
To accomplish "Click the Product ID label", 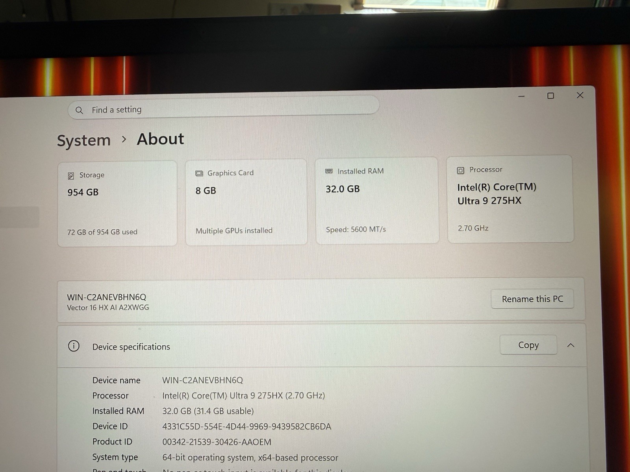I will click(112, 442).
